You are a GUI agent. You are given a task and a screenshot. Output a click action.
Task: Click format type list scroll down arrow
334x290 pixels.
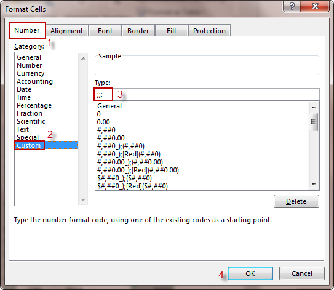(314, 185)
